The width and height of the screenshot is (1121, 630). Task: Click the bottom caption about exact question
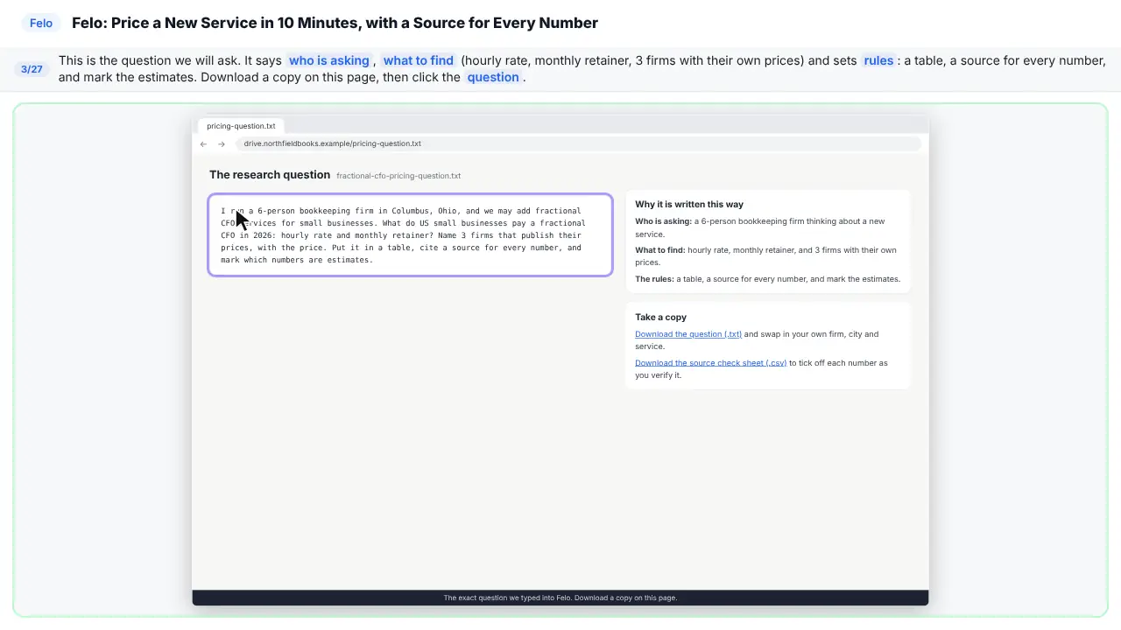click(x=560, y=598)
